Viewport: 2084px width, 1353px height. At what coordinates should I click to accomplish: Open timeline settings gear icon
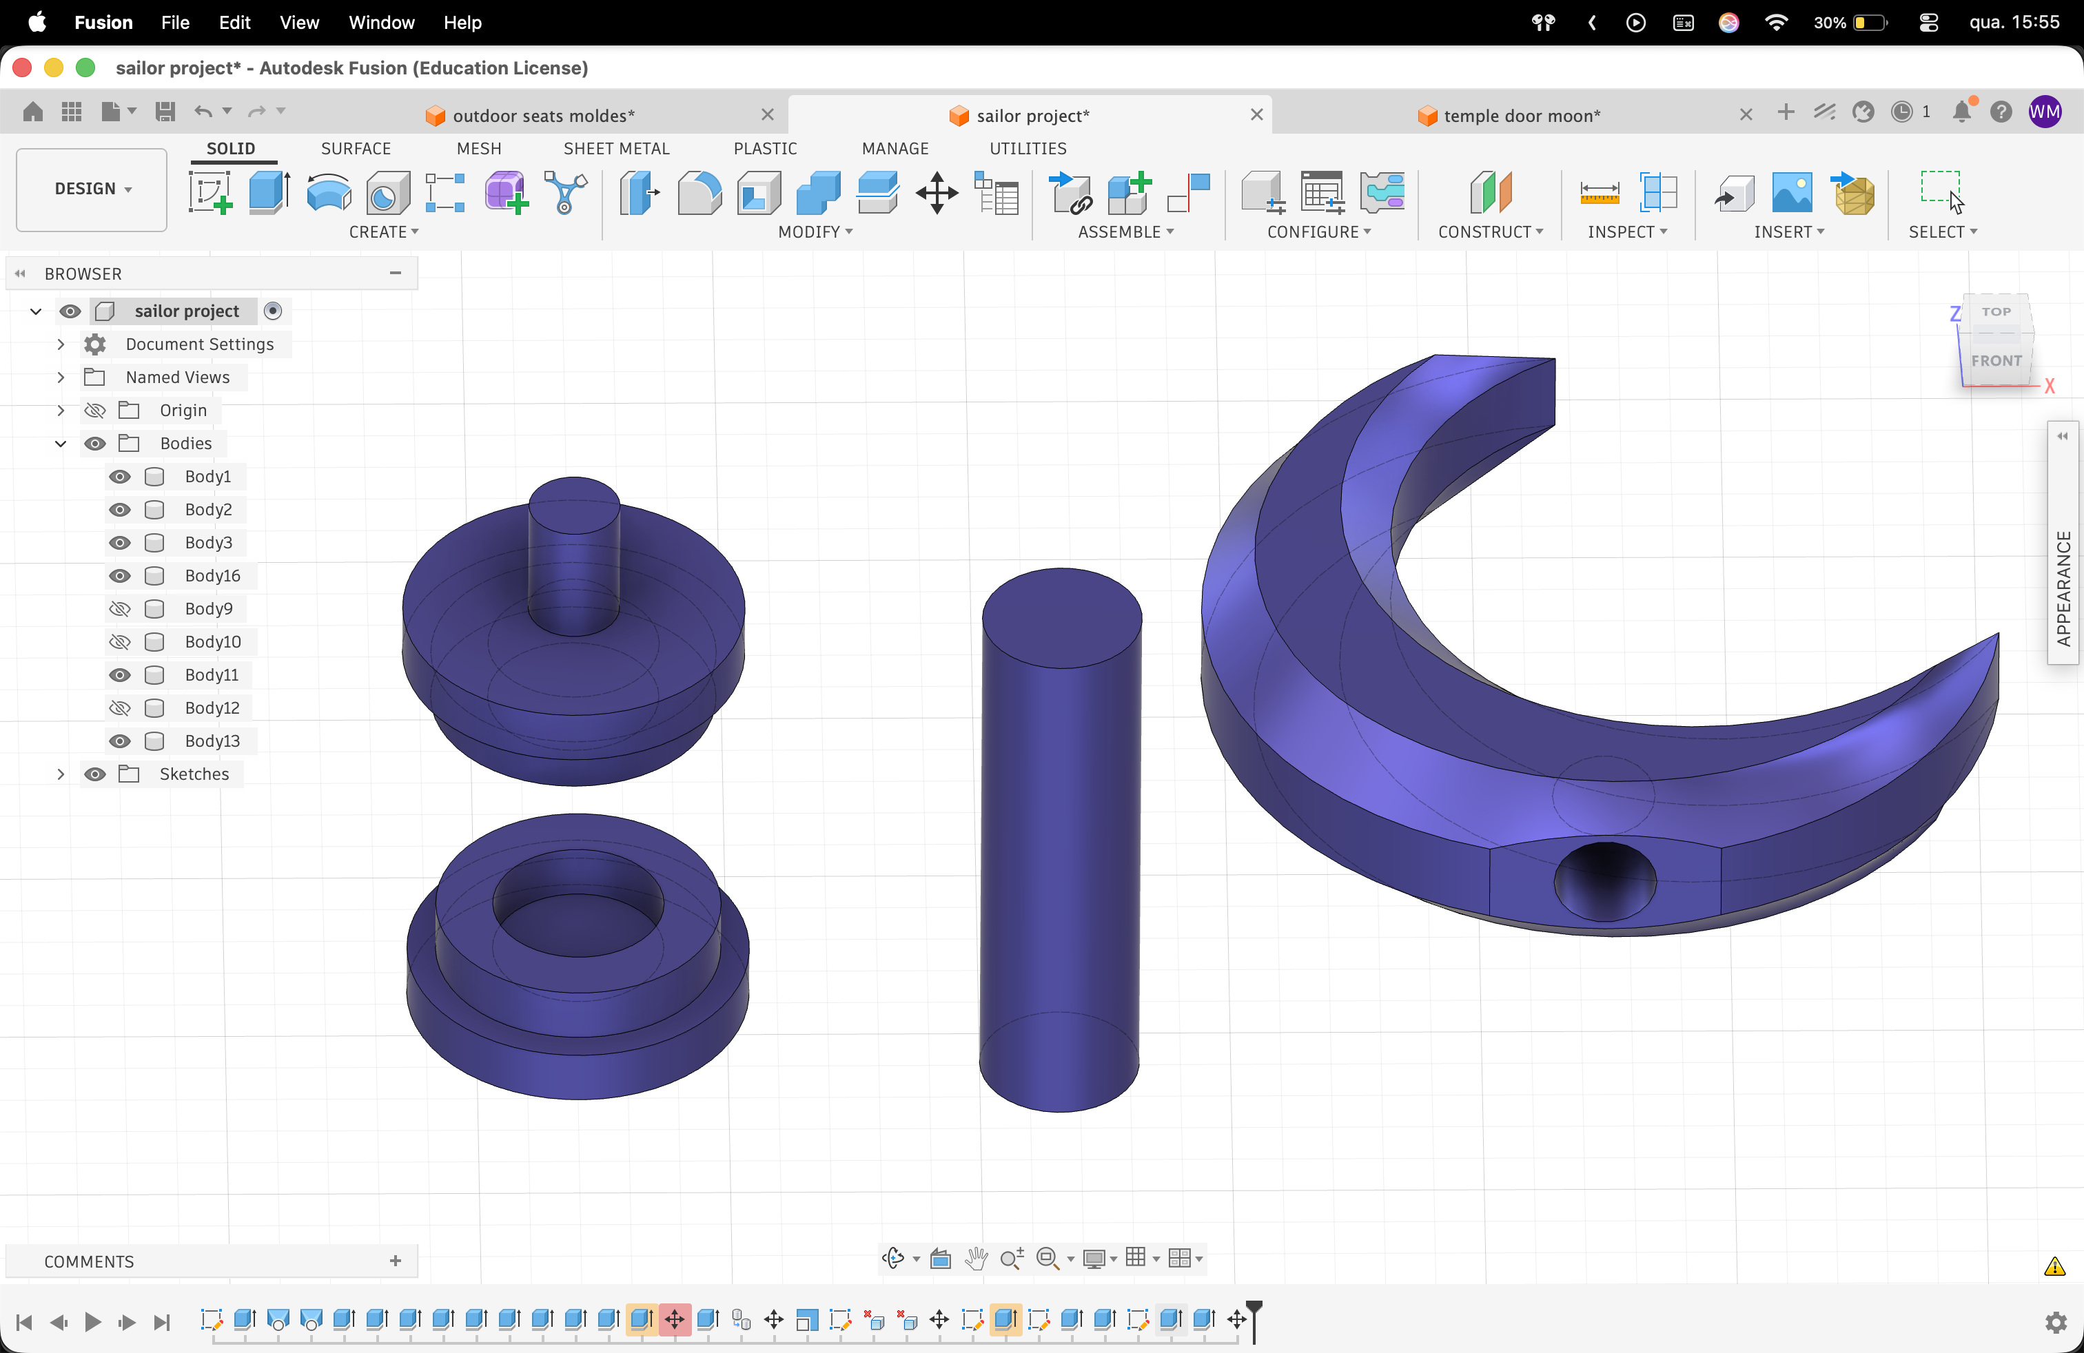[2055, 1321]
